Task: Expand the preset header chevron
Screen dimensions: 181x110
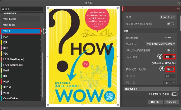Action: (178, 9)
